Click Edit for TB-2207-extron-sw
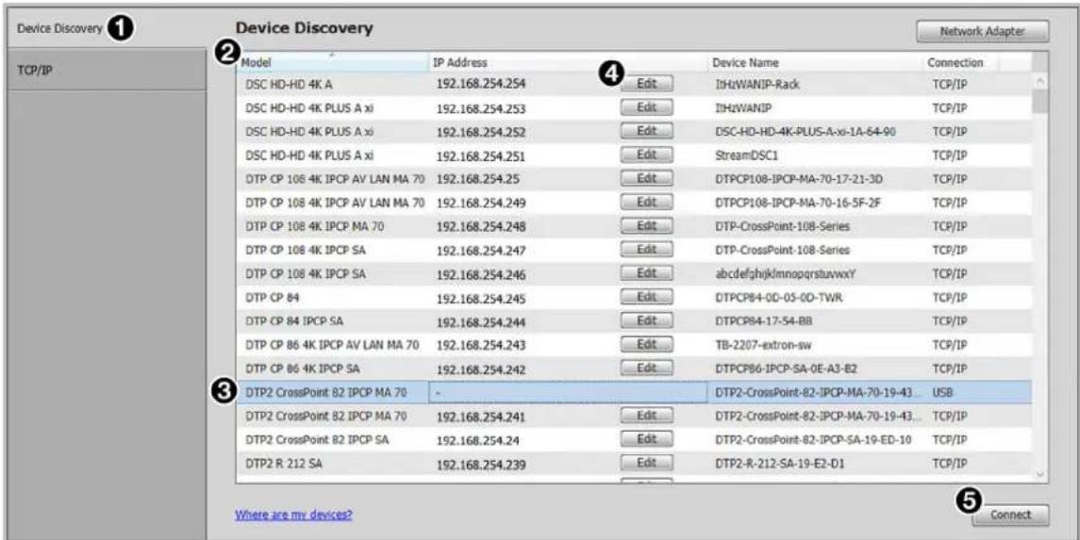This screenshot has width=1080, height=540. [x=647, y=344]
